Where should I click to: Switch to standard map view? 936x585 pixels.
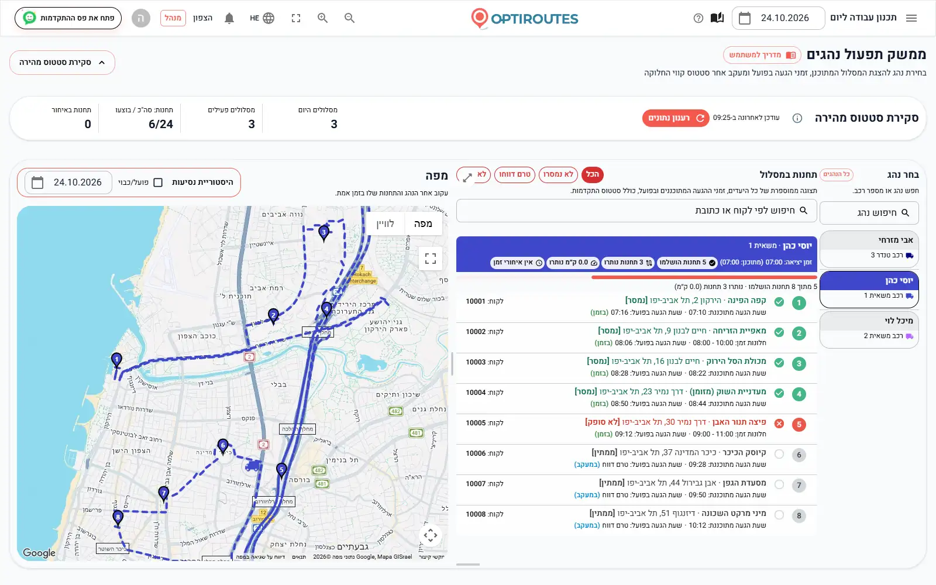[423, 223]
